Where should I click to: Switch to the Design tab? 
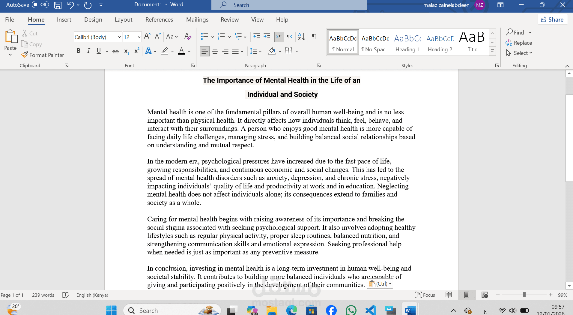click(93, 19)
